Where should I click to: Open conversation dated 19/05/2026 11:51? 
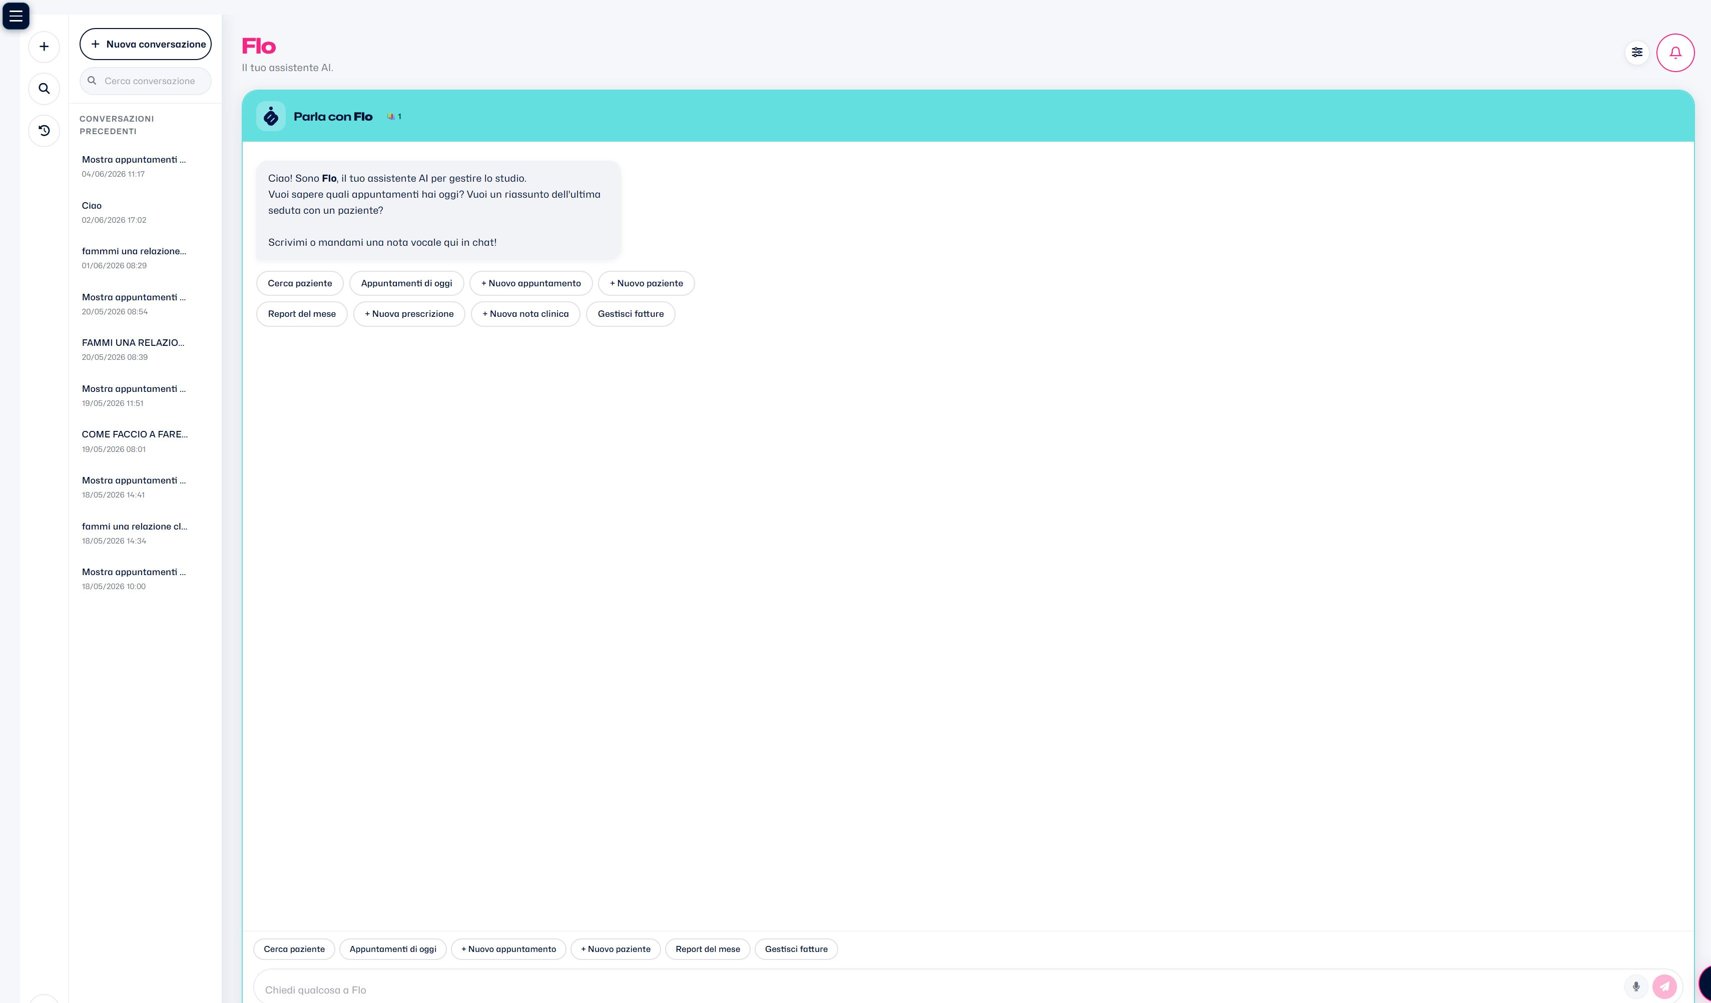(145, 395)
